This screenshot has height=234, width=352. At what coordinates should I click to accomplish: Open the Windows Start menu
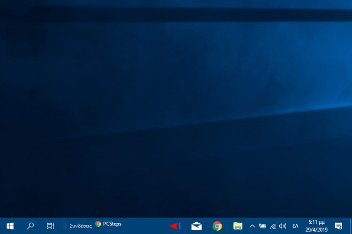[10, 226]
